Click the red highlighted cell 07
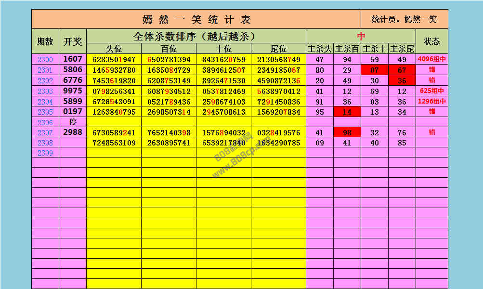 click(375, 70)
